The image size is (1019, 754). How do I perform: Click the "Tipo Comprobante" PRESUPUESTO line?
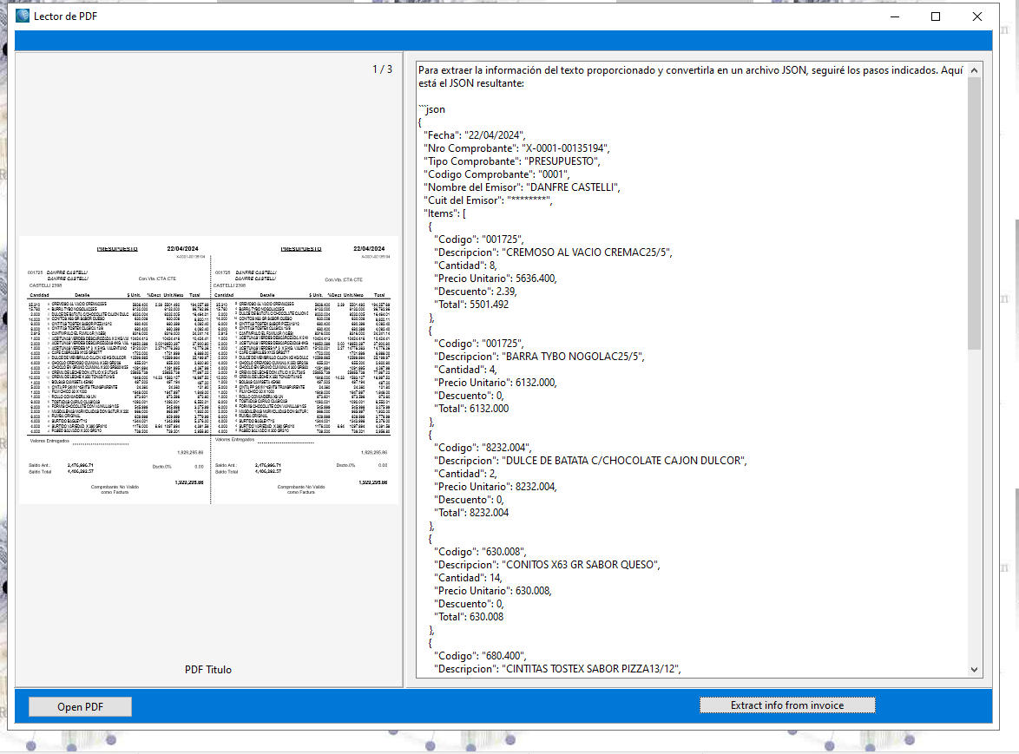[x=511, y=161]
